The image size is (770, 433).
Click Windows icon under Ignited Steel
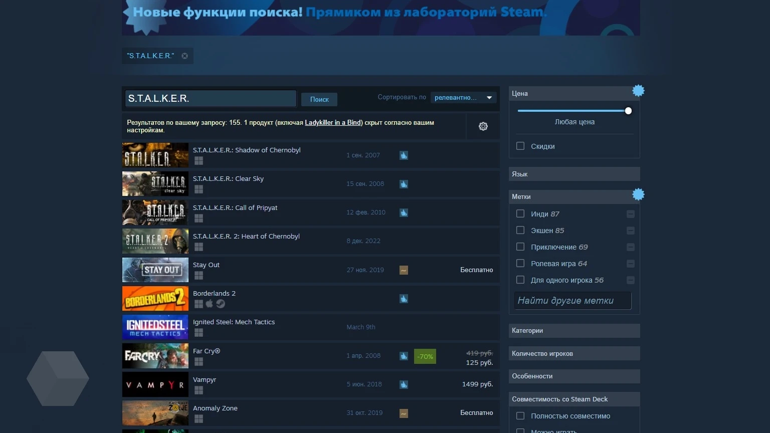coord(199,332)
